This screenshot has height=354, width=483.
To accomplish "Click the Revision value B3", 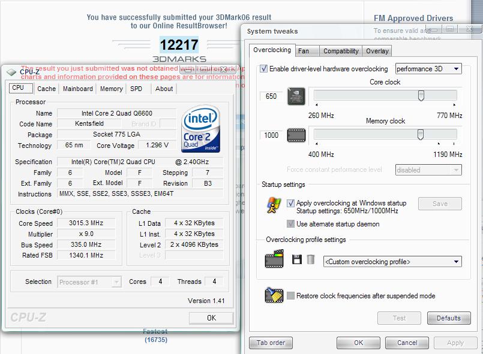I will click(x=208, y=183).
